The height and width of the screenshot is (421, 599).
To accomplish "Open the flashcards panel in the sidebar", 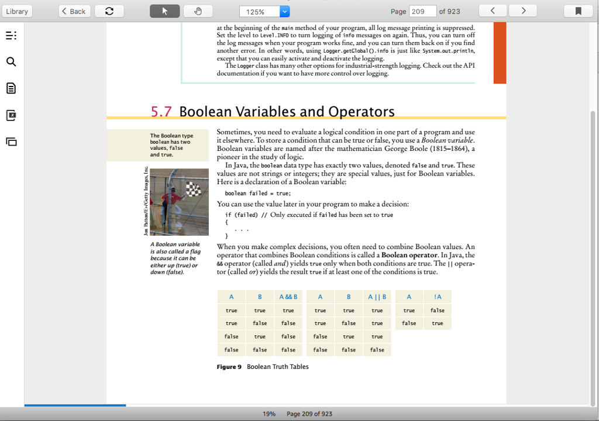I will tap(11, 115).
